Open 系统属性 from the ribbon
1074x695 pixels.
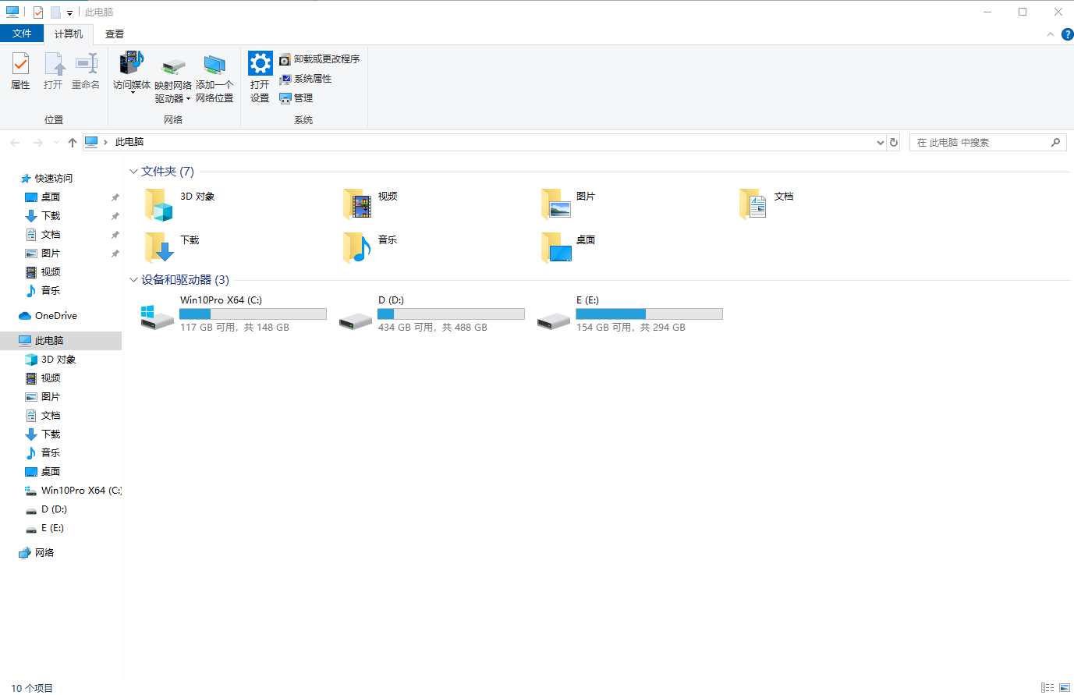(307, 78)
